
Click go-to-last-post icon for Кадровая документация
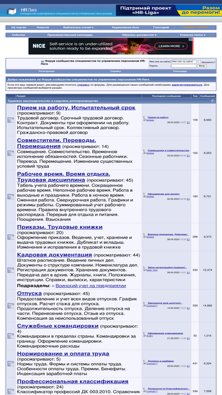tap(188, 272)
